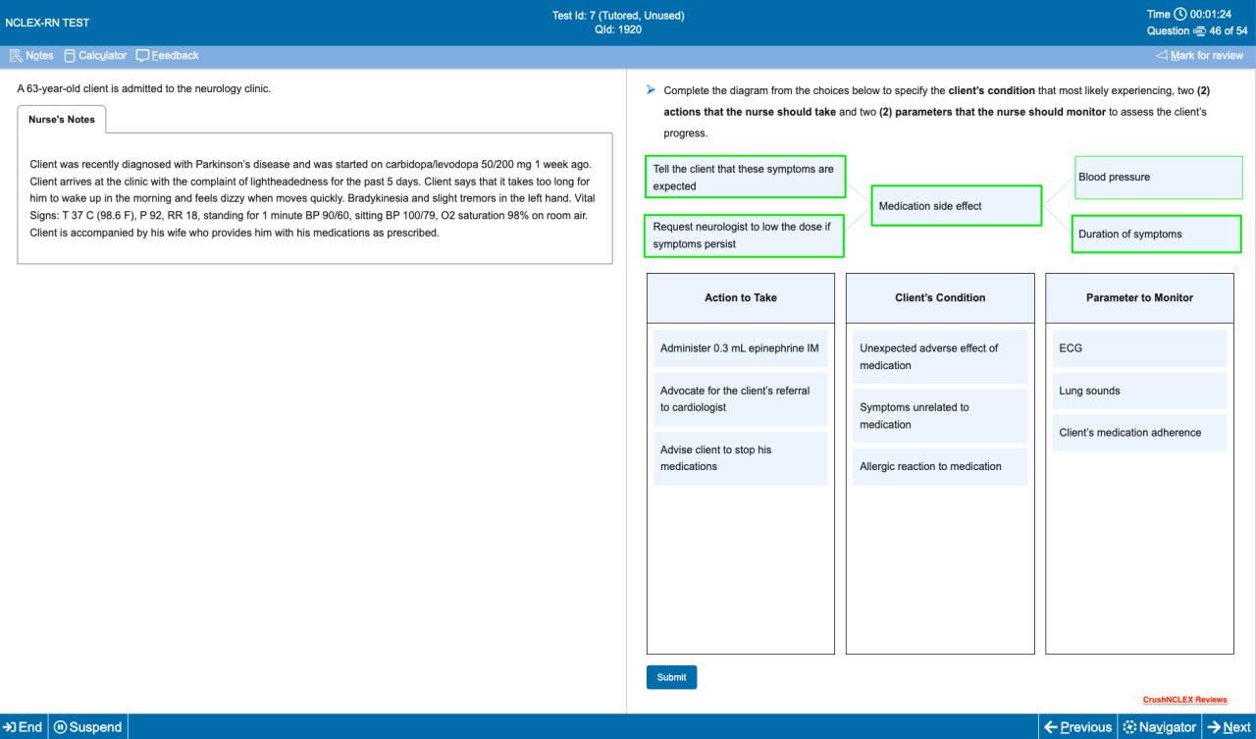This screenshot has width=1256, height=739.
Task: Select 'Unexpected adverse effect of medication' choice
Action: (939, 357)
